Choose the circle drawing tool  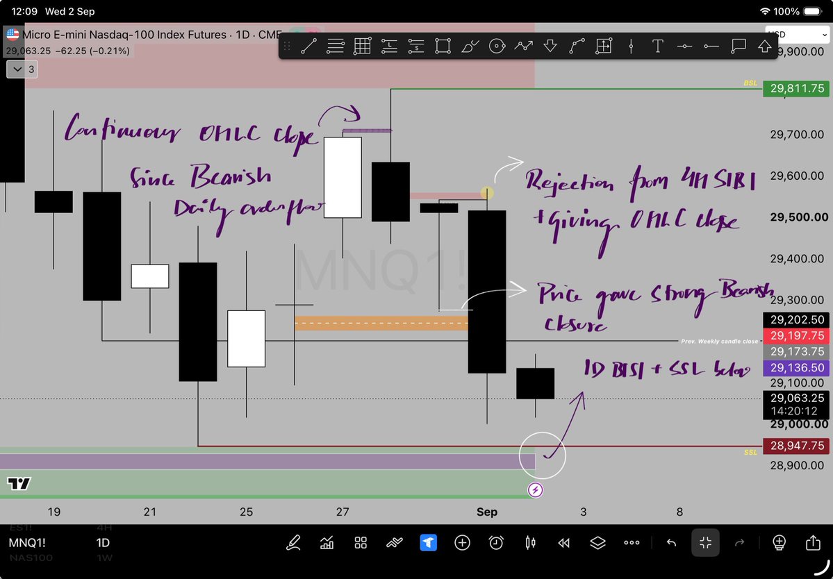(497, 47)
